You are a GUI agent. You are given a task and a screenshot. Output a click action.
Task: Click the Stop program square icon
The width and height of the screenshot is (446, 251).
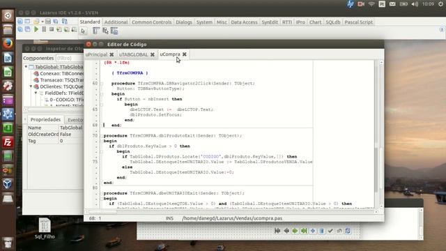point(52,29)
